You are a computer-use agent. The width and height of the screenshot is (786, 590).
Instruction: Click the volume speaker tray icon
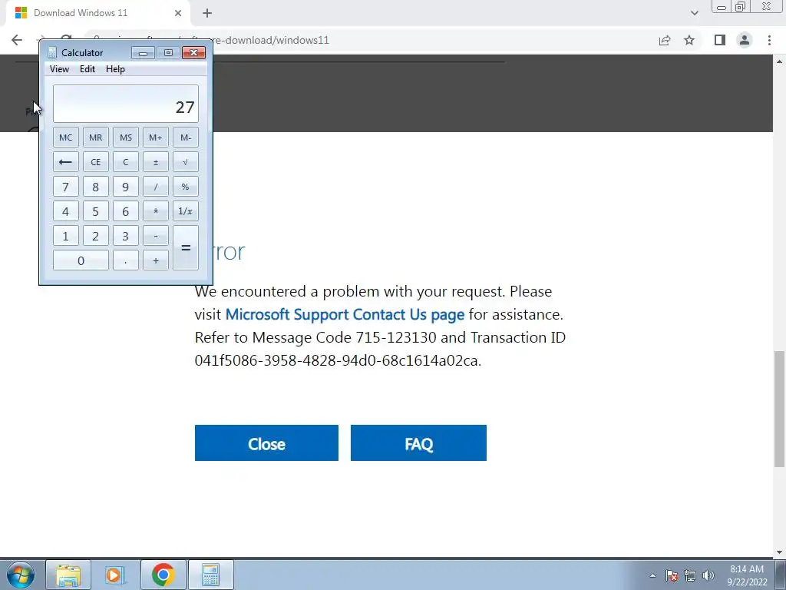pyautogui.click(x=708, y=575)
